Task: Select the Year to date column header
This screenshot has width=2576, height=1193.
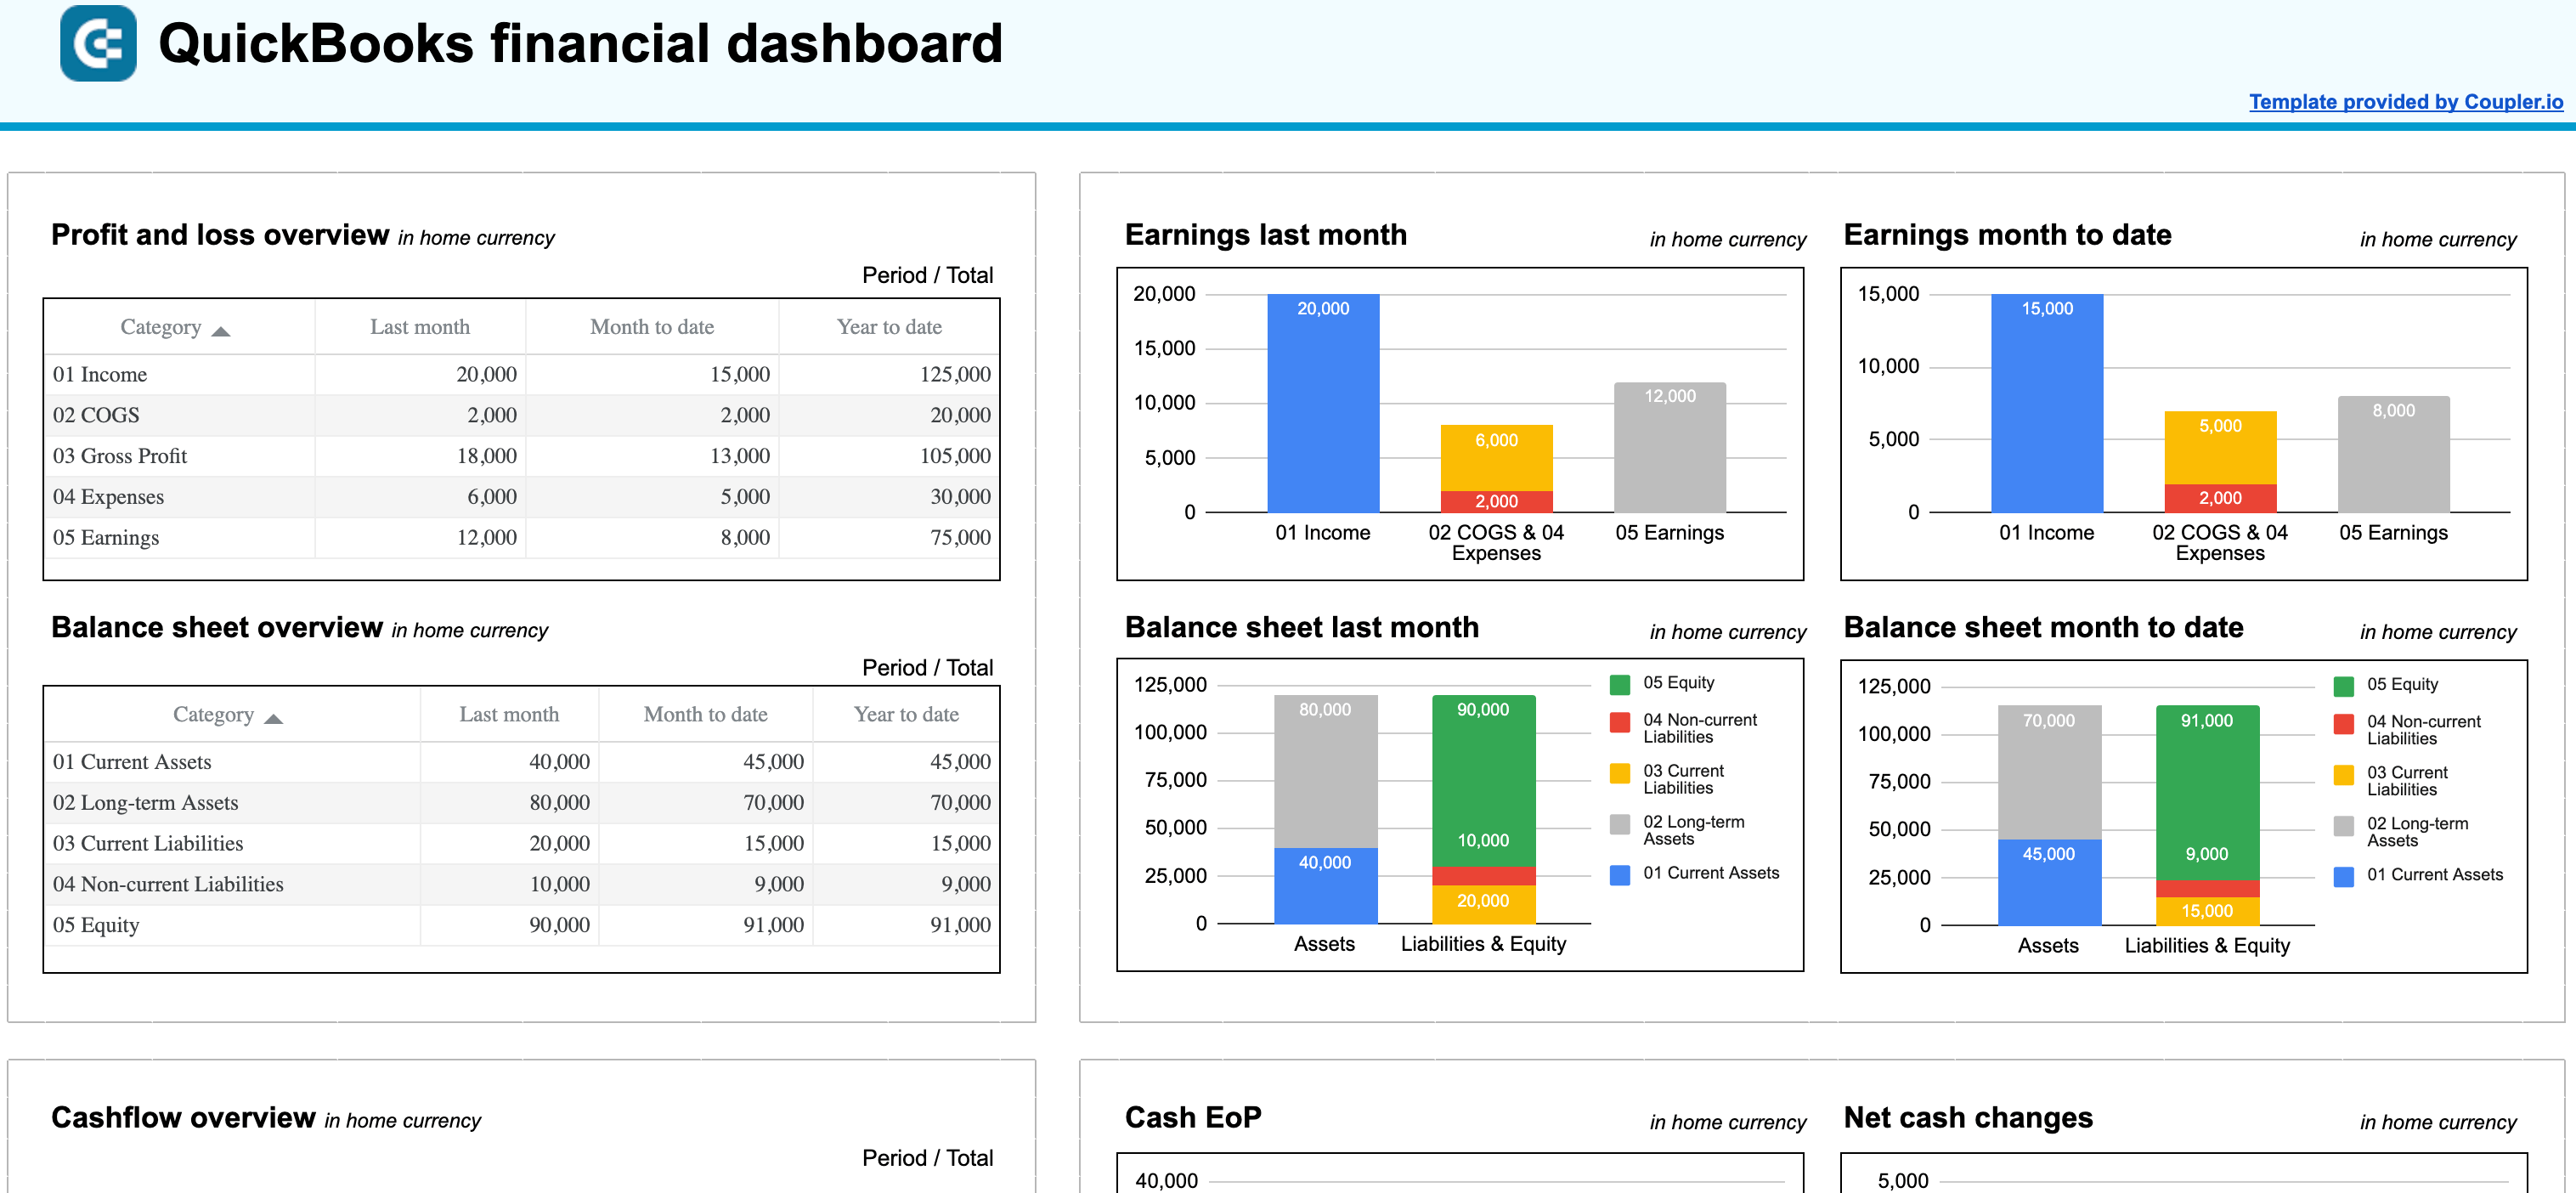Action: (x=889, y=326)
